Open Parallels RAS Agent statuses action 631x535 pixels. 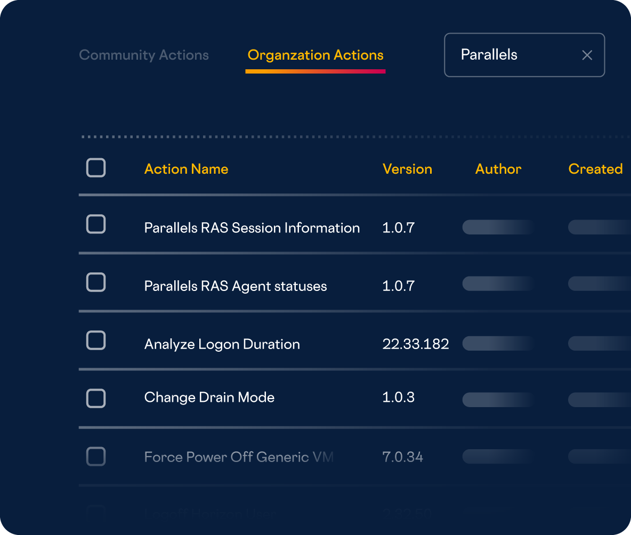235,286
